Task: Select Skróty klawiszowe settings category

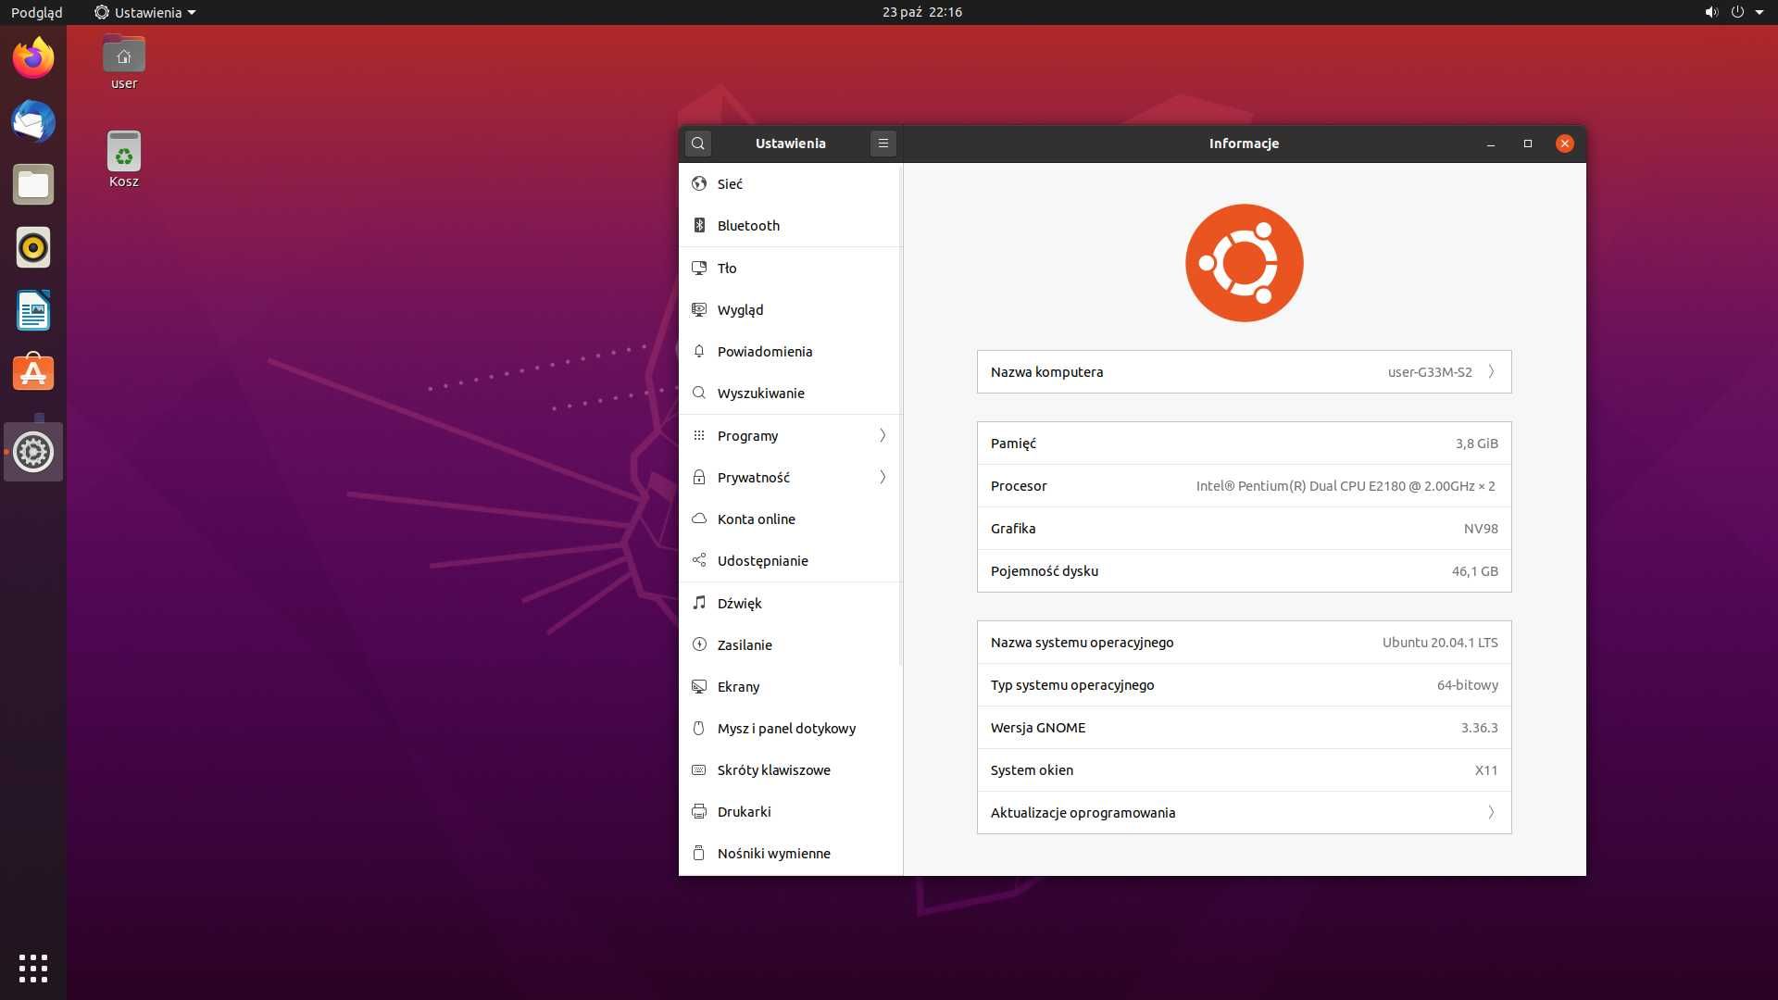Action: [x=790, y=769]
